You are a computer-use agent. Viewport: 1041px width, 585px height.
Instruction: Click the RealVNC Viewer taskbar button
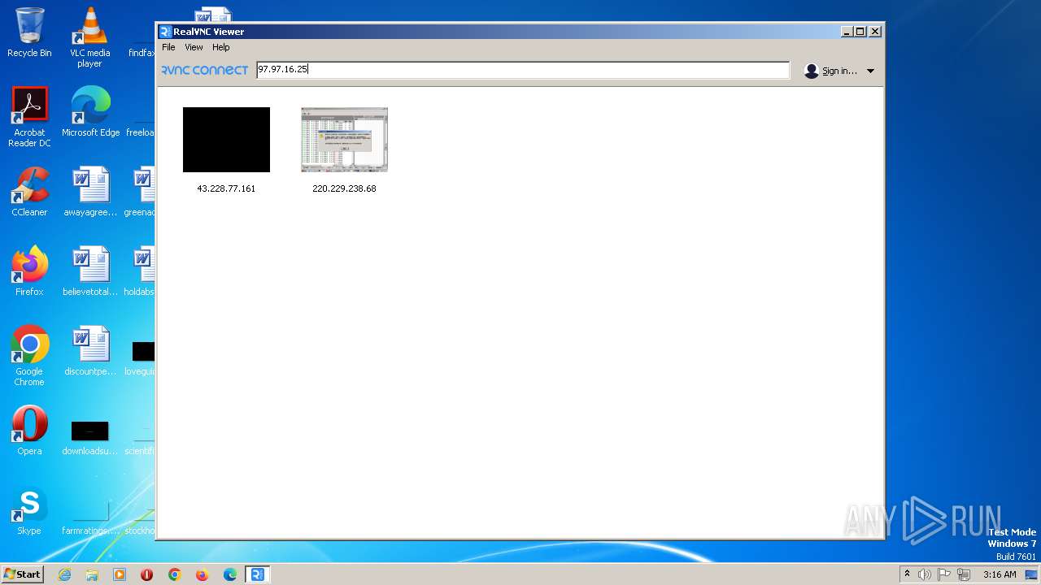point(258,574)
